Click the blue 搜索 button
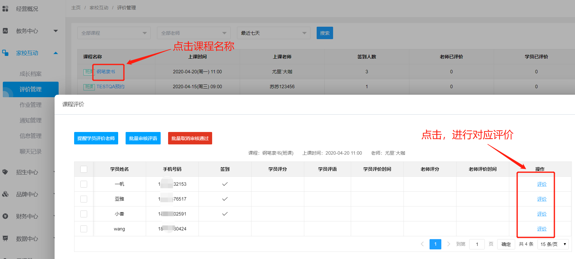Screen dimensions: 575x259 [x=325, y=33]
